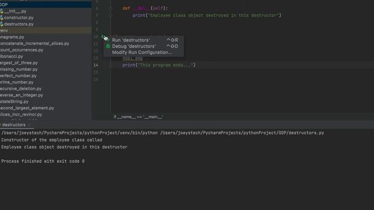Open the recursive_deletion.py file
The height and width of the screenshot is (210, 374).
[x=21, y=88]
